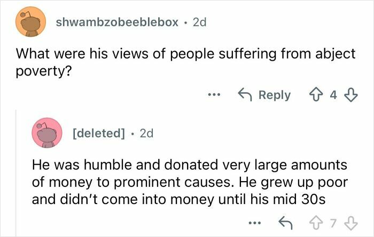Click reply arrow icon on deleted user's comment
The image size is (374, 237).
click(x=287, y=221)
